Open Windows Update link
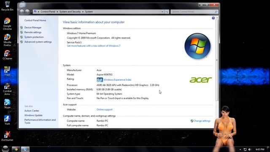Image resolution: width=270 pixels, height=152 pixels. point(33,115)
